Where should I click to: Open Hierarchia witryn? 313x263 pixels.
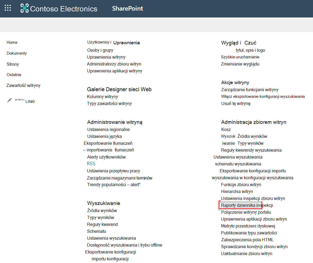(x=237, y=192)
